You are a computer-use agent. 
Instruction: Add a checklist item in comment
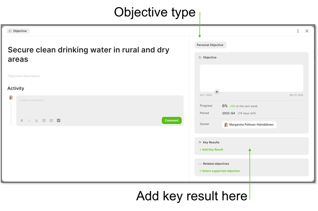click(x=59, y=121)
